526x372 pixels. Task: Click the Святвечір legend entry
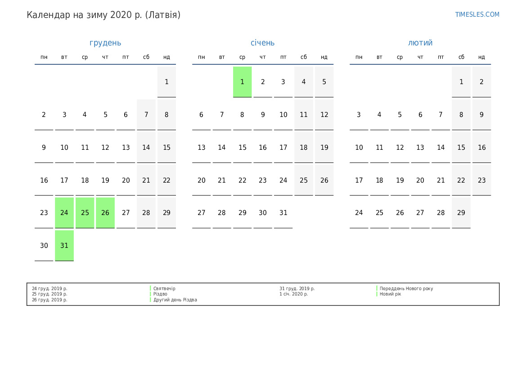click(164, 289)
